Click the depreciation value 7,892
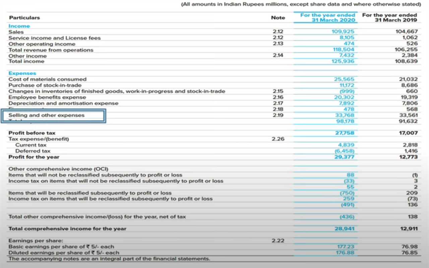The height and width of the screenshot is (268, 429). [347, 103]
